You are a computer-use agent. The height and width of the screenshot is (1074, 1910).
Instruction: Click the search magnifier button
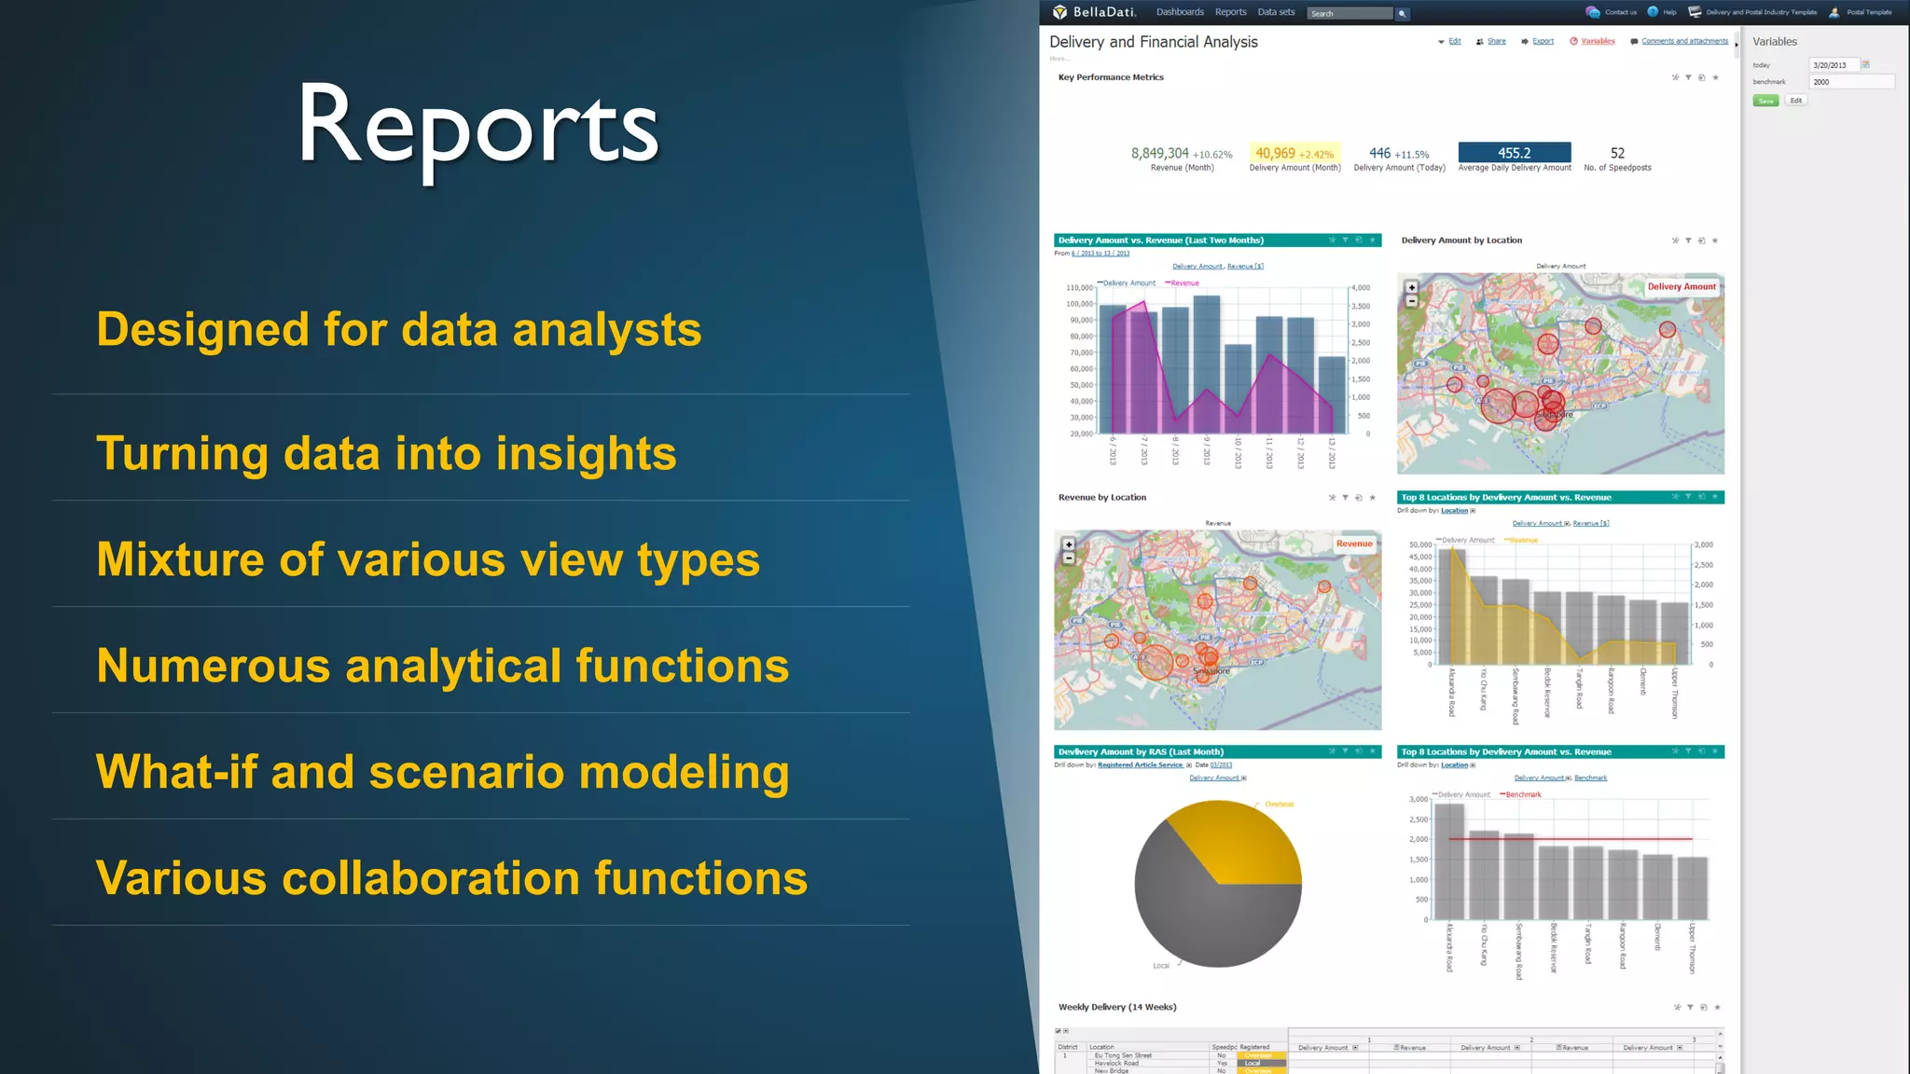coord(1402,13)
